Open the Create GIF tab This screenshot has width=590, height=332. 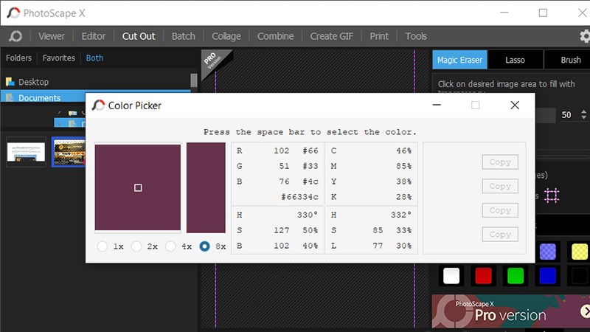[x=331, y=36]
